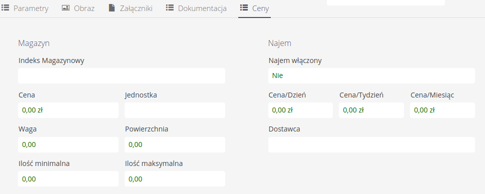Image resolution: width=485 pixels, height=194 pixels.
Task: Click the list icon beside Dokumentacja
Action: point(170,7)
